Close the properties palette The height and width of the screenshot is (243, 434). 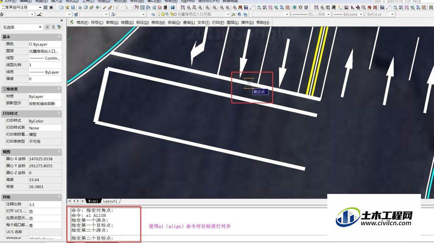(x=62, y=20)
